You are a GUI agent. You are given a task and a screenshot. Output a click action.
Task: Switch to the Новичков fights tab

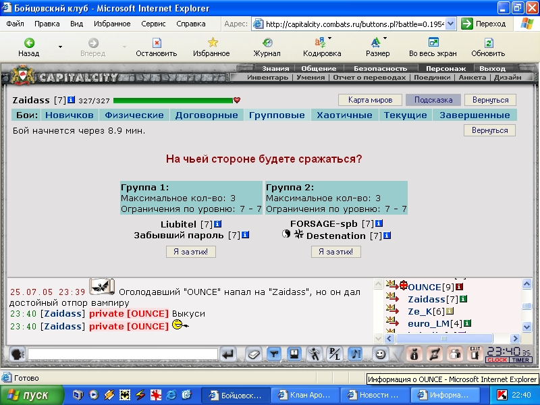point(70,115)
